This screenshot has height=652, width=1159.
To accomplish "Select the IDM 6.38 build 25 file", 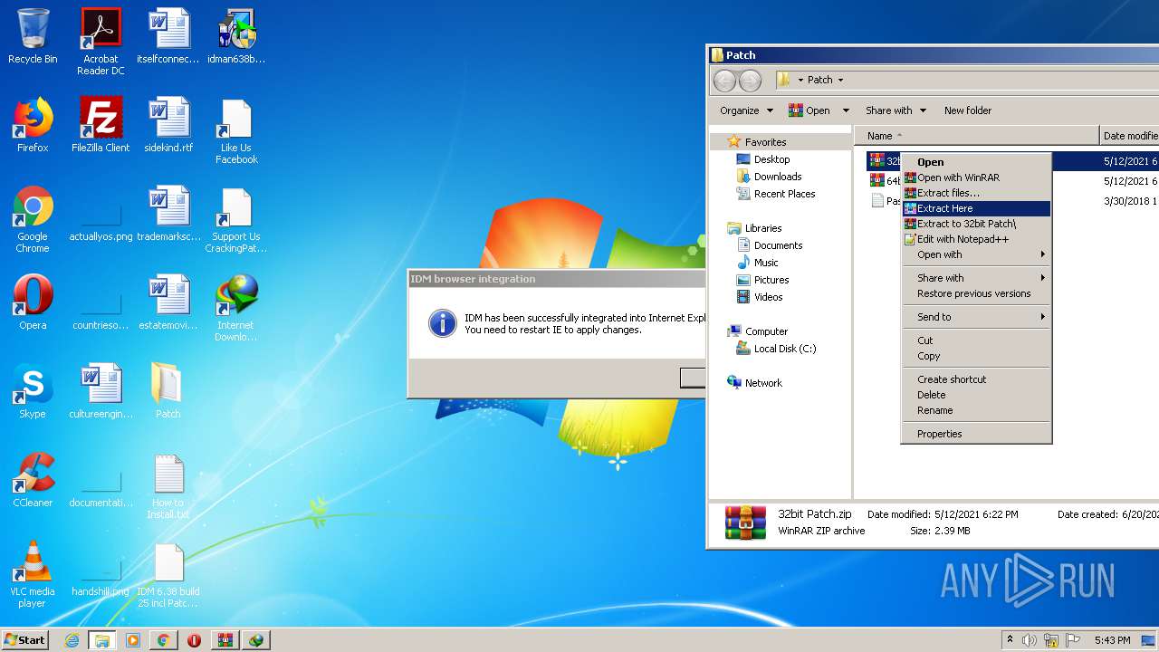I will [x=168, y=574].
